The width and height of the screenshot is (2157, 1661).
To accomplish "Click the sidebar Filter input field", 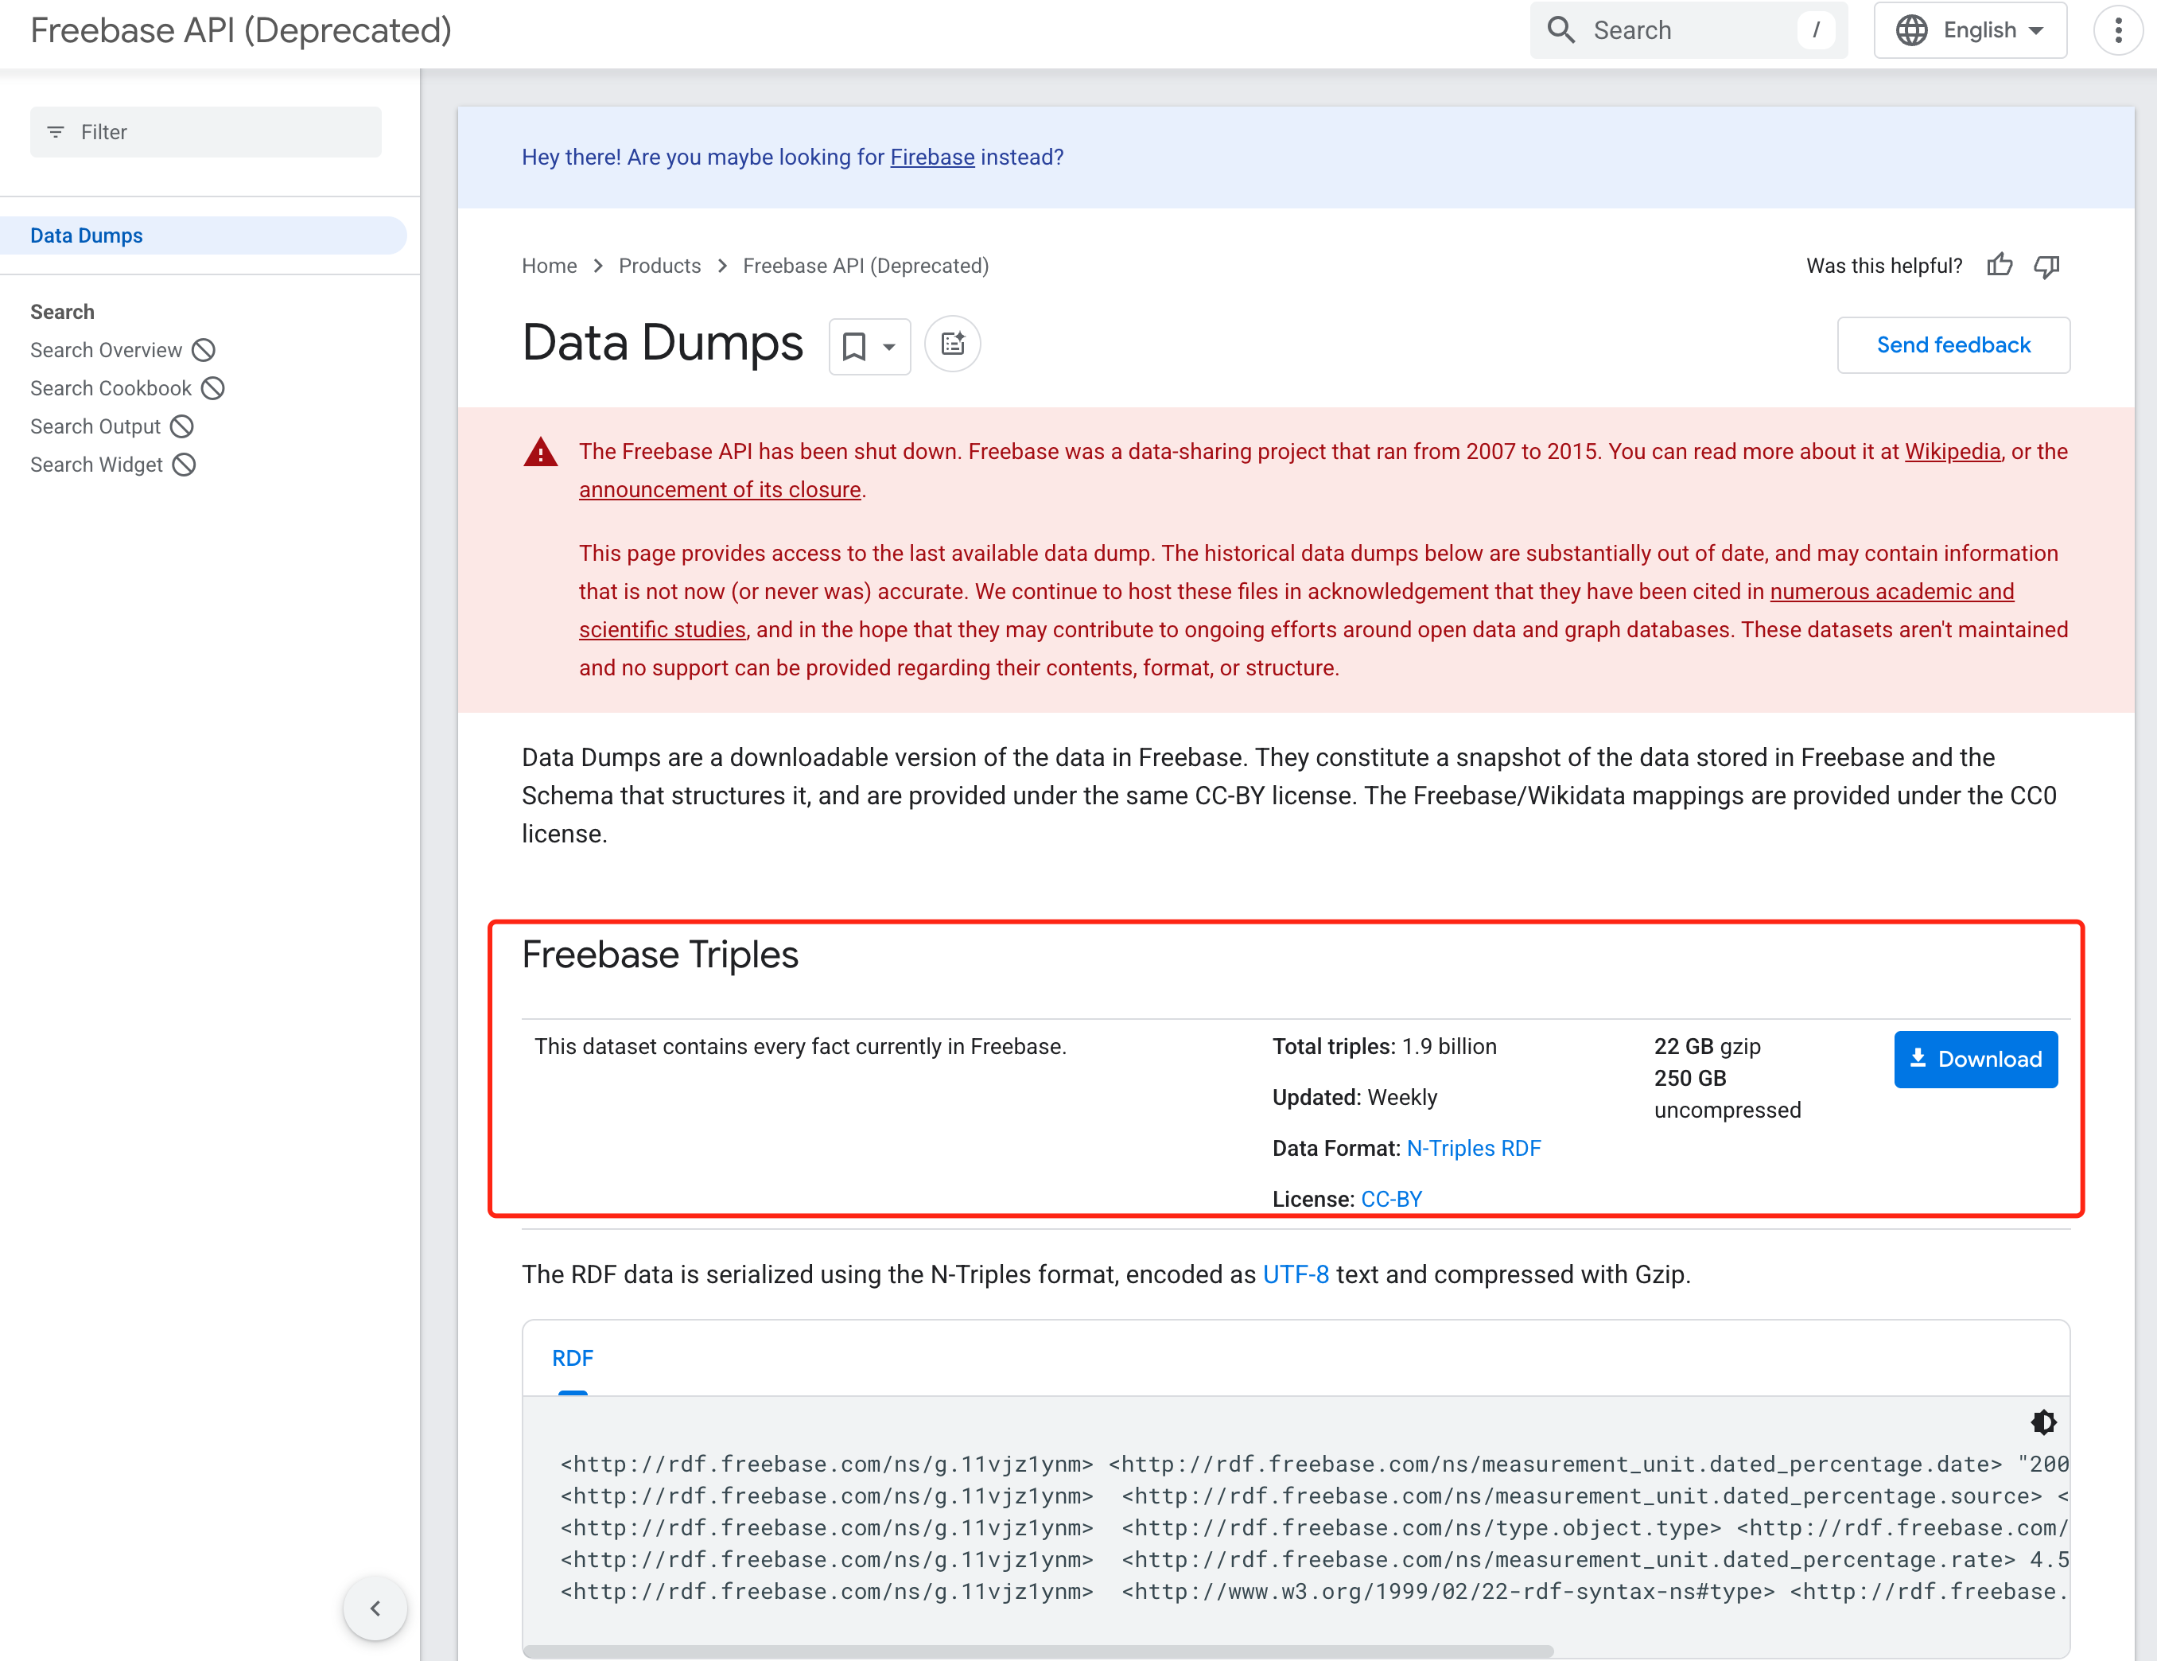I will (x=205, y=132).
